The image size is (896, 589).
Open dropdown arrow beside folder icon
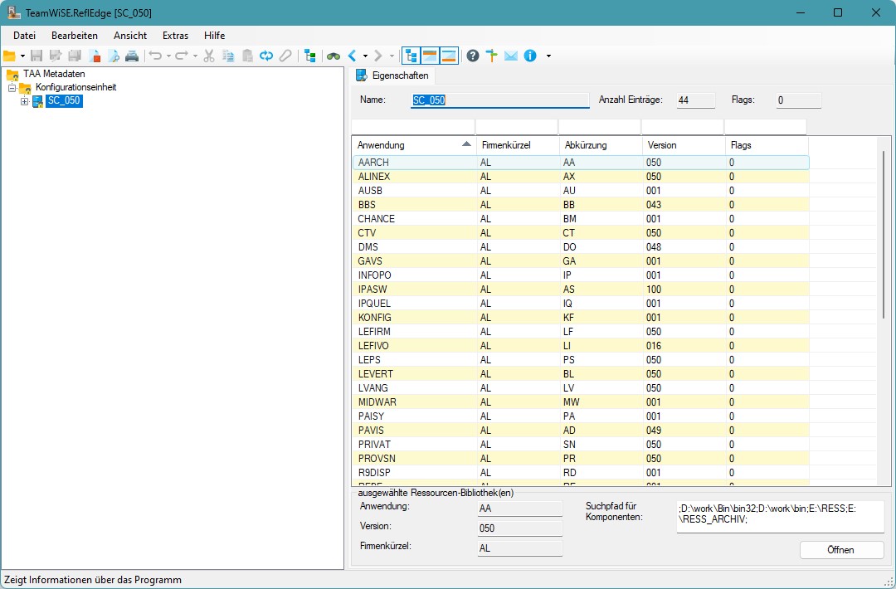point(22,56)
